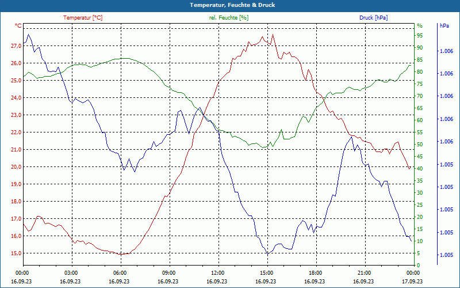The width and height of the screenshot is (460, 288).
Task: Click the 21,0 temperature axis tick
Action: 17,150
